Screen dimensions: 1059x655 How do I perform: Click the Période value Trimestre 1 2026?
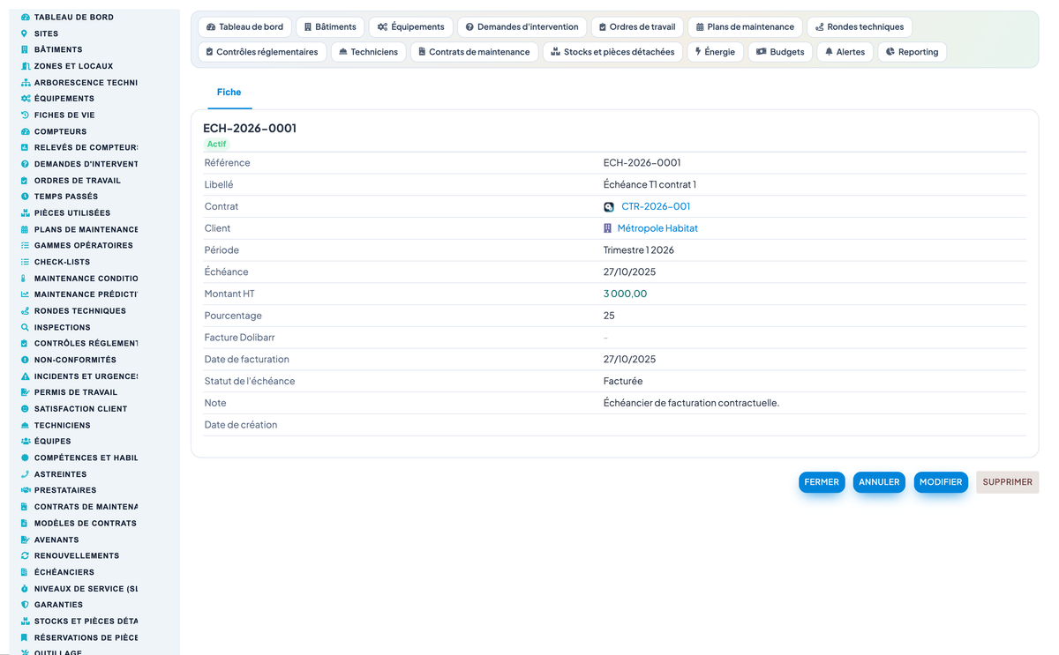click(x=639, y=250)
